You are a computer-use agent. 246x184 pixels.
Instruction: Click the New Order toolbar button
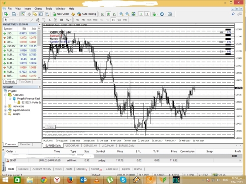[61, 14]
